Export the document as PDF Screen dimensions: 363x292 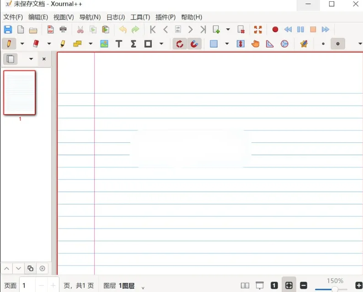point(50,30)
